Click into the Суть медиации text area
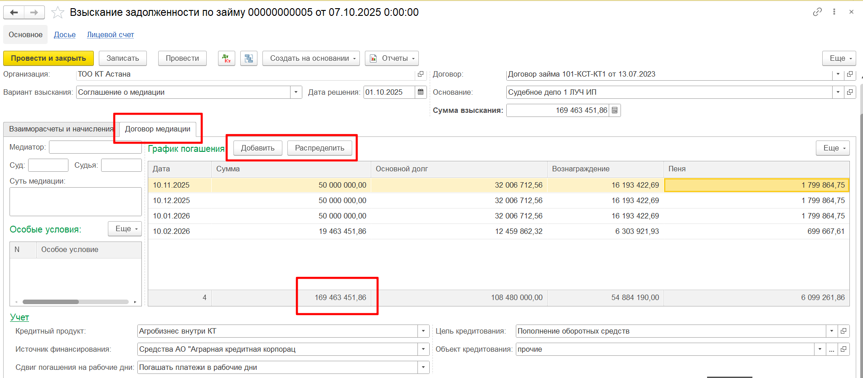 click(x=76, y=202)
